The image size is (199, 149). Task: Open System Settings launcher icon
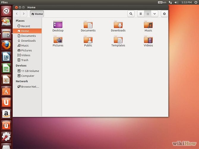click(x=6, y=137)
